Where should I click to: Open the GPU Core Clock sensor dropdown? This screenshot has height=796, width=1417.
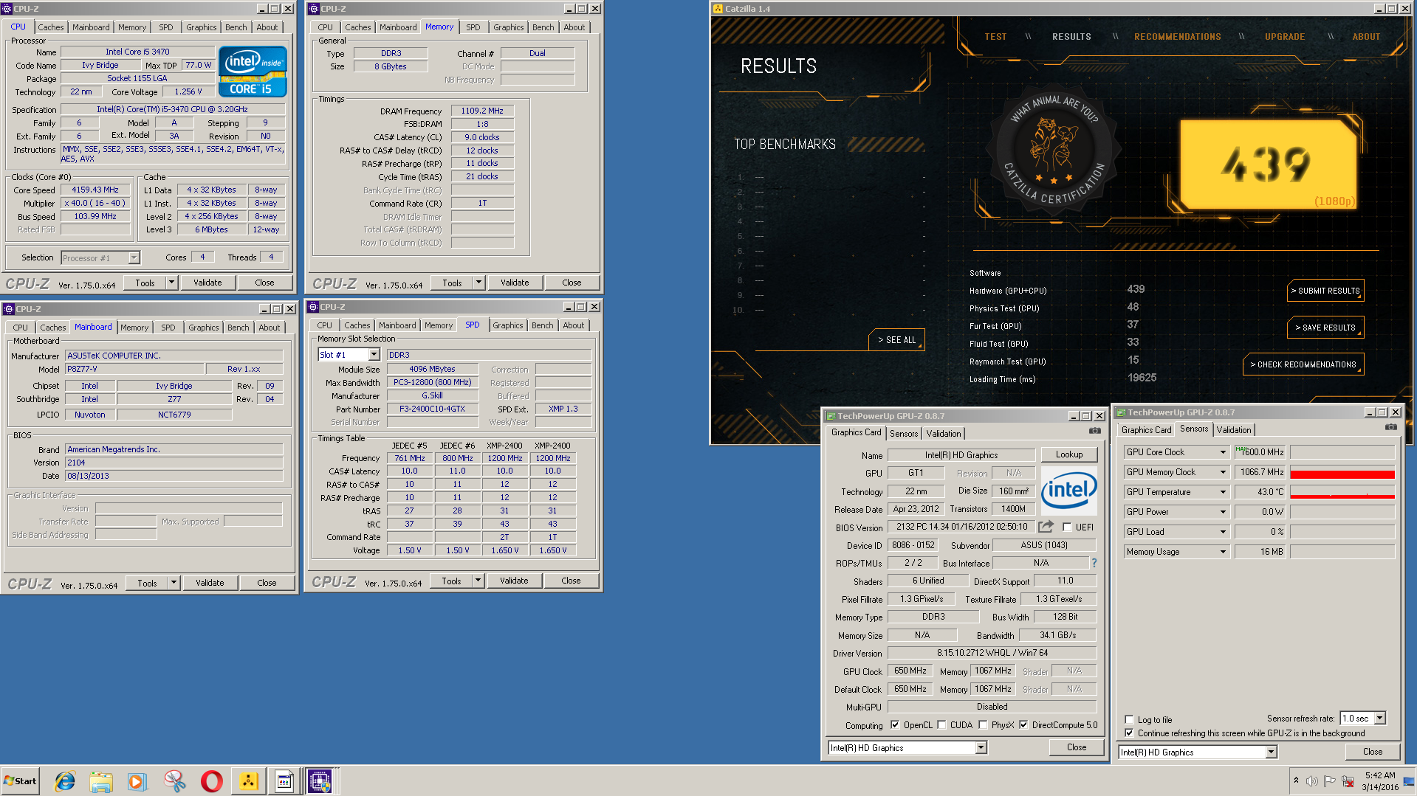click(x=1223, y=452)
